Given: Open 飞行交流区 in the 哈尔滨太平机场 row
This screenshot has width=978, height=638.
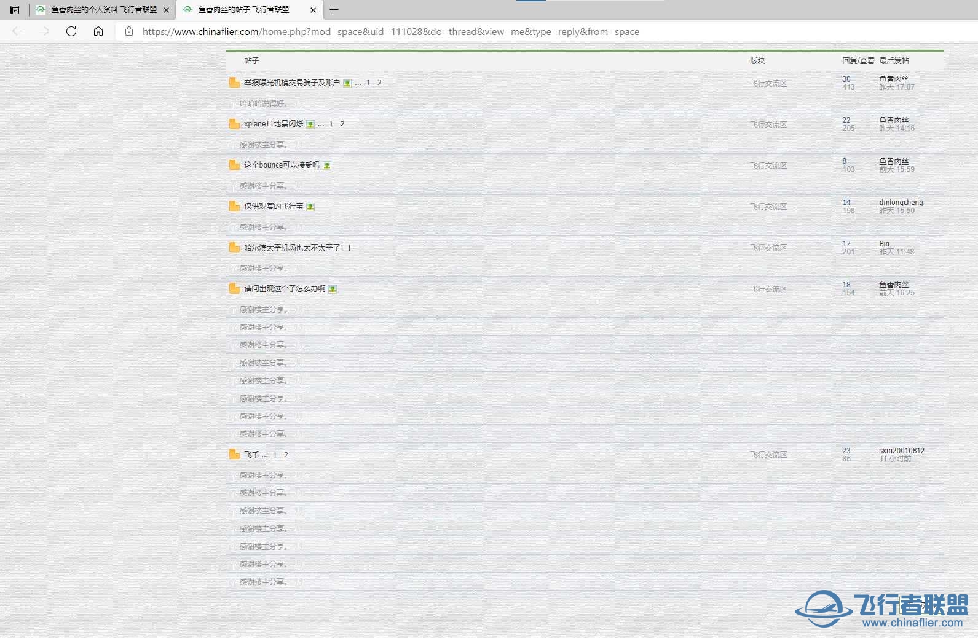Looking at the screenshot, I should click(x=768, y=247).
